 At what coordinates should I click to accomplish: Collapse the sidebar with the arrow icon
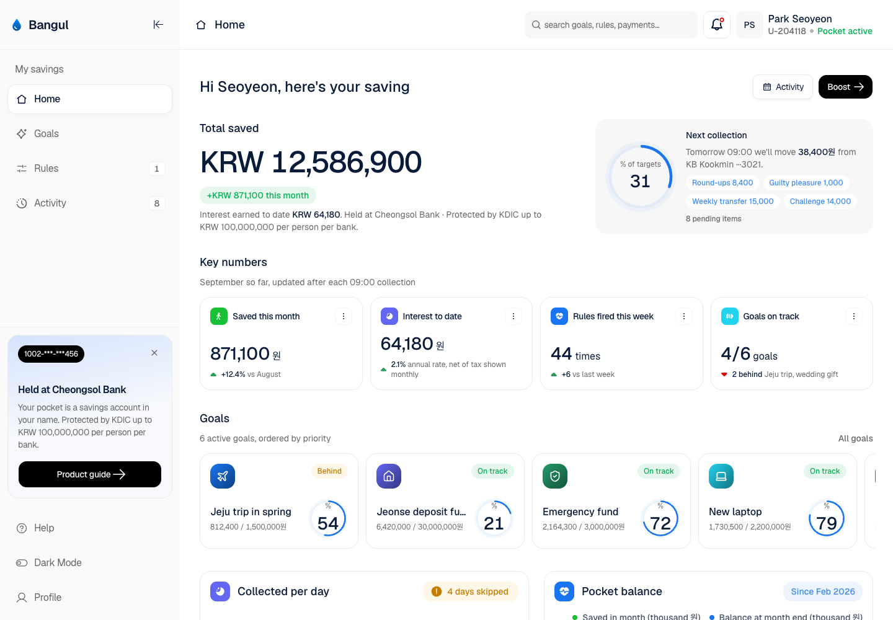(x=158, y=25)
